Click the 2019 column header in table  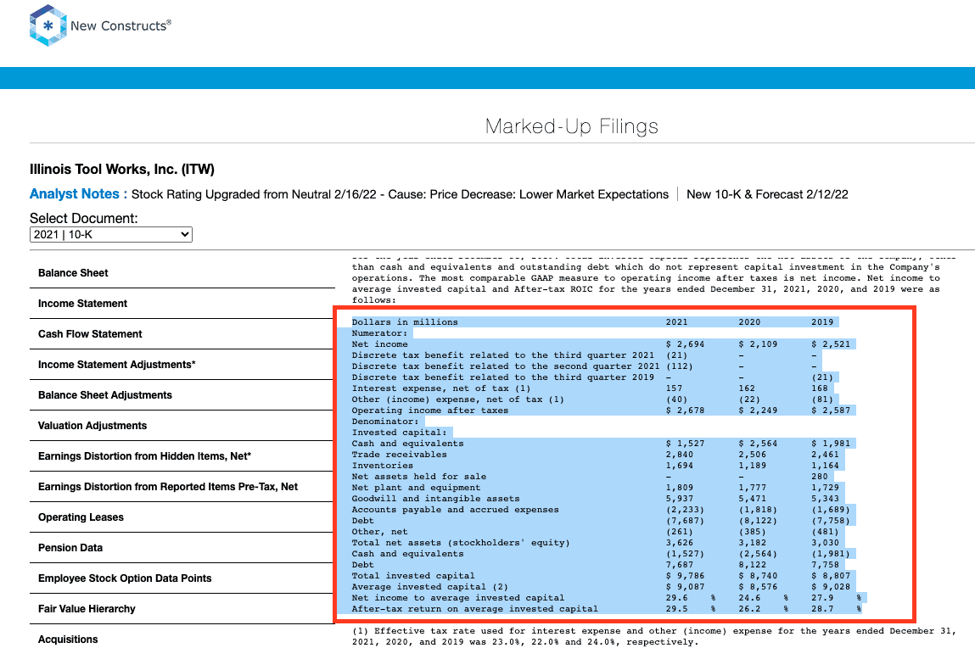pos(822,321)
